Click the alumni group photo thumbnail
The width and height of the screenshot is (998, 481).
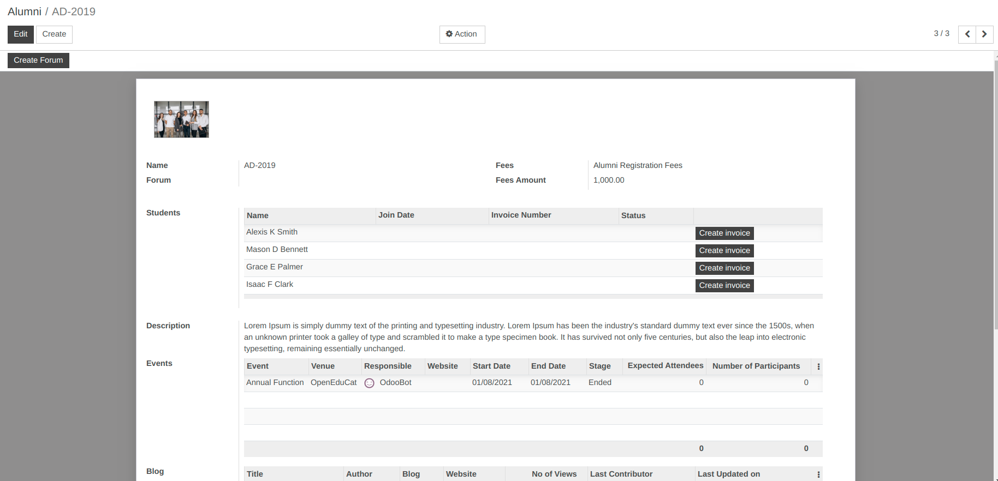coord(181,119)
